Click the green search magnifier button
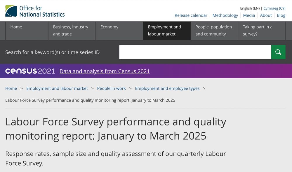This screenshot has height=172, width=292. click(x=278, y=52)
